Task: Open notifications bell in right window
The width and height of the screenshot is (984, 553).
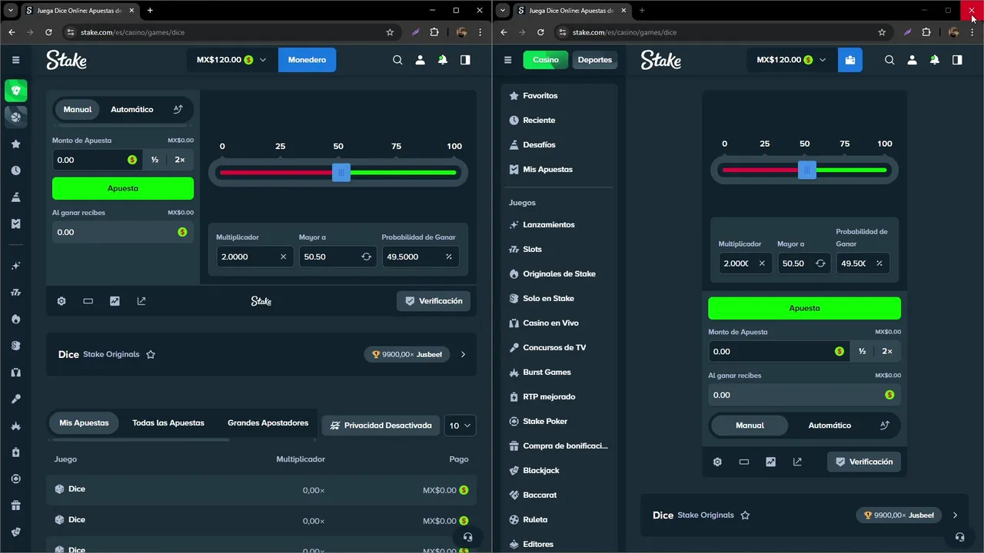Action: click(x=934, y=60)
